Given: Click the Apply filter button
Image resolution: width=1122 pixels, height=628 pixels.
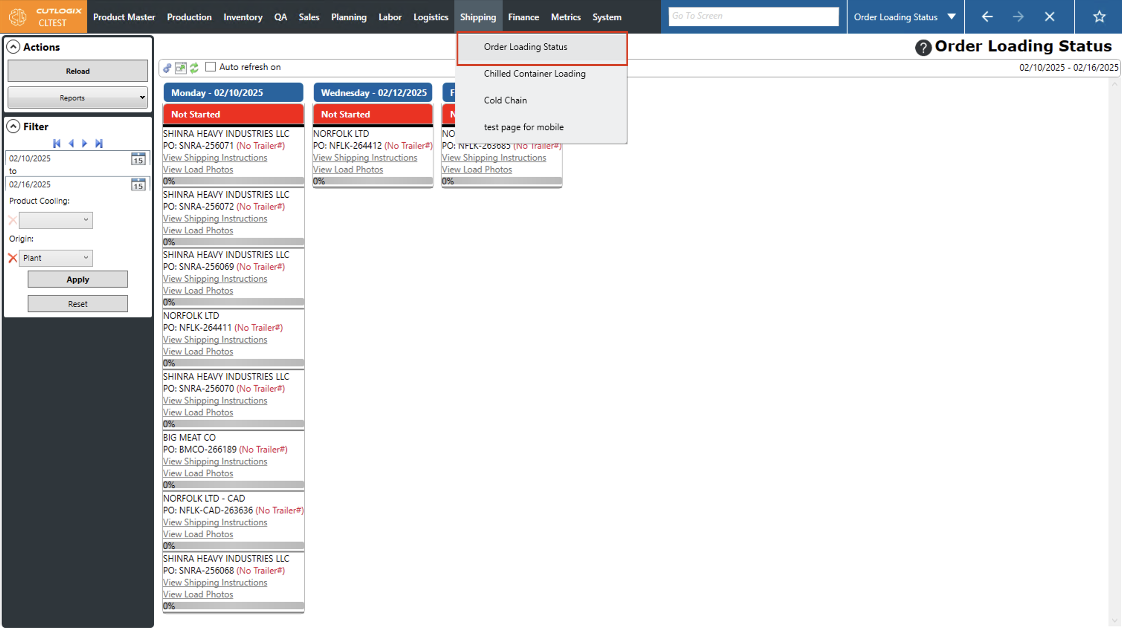Looking at the screenshot, I should pos(78,279).
